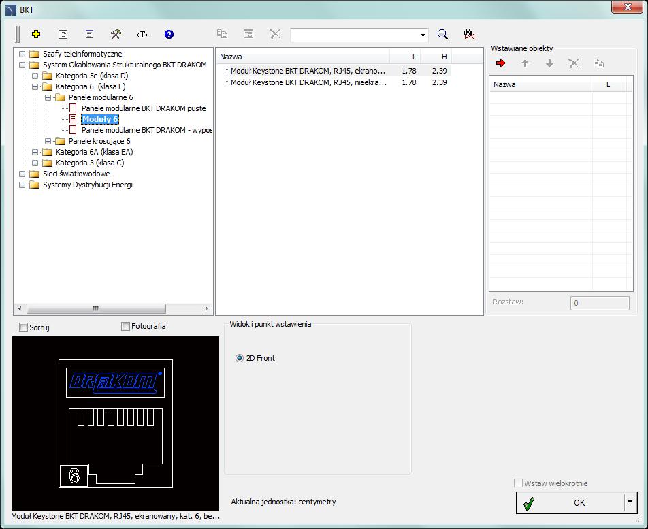
Task: Collapse System Okablowania Strukturalnego BKT DRAKOM node
Action: (x=22, y=65)
